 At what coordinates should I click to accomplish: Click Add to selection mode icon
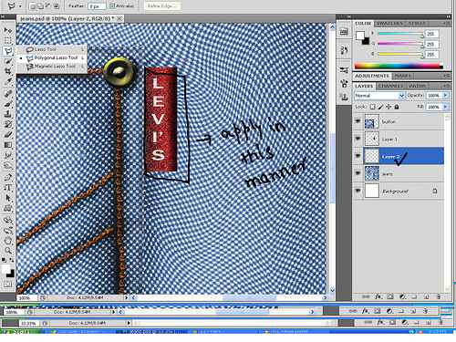pos(41,5)
